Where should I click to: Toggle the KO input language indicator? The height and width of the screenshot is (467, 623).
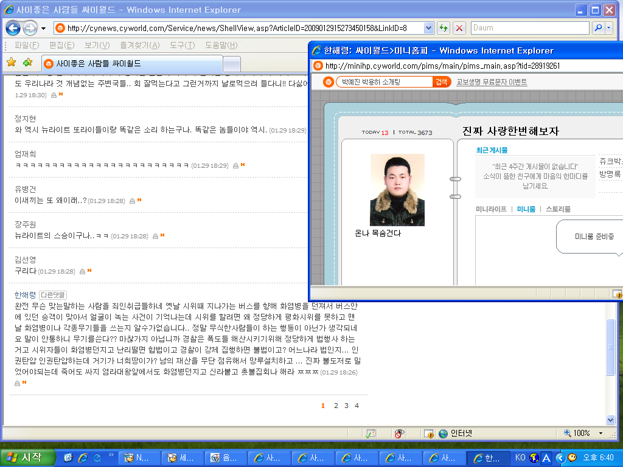(x=520, y=458)
